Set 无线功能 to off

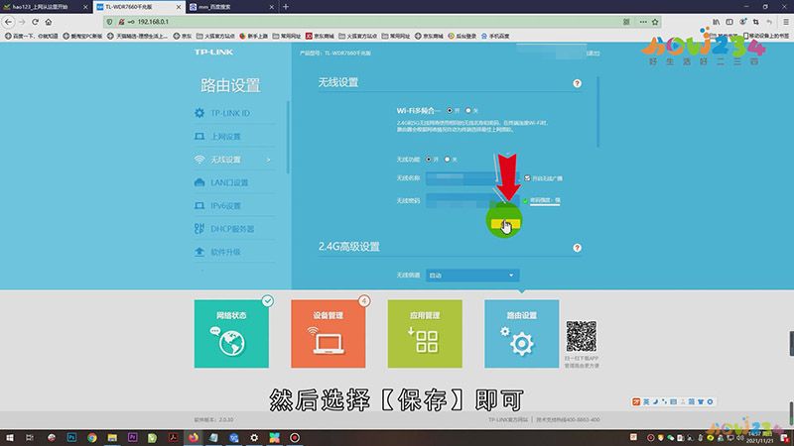(x=448, y=160)
